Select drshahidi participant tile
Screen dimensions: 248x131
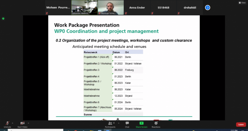(x=190, y=8)
